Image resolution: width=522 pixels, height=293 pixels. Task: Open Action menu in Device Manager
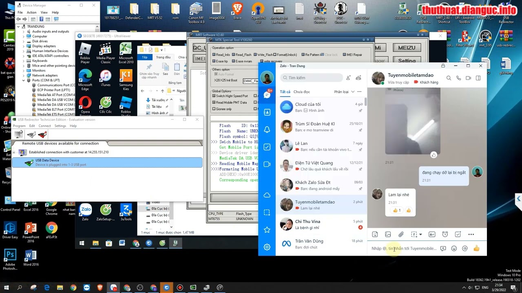[x=31, y=13]
